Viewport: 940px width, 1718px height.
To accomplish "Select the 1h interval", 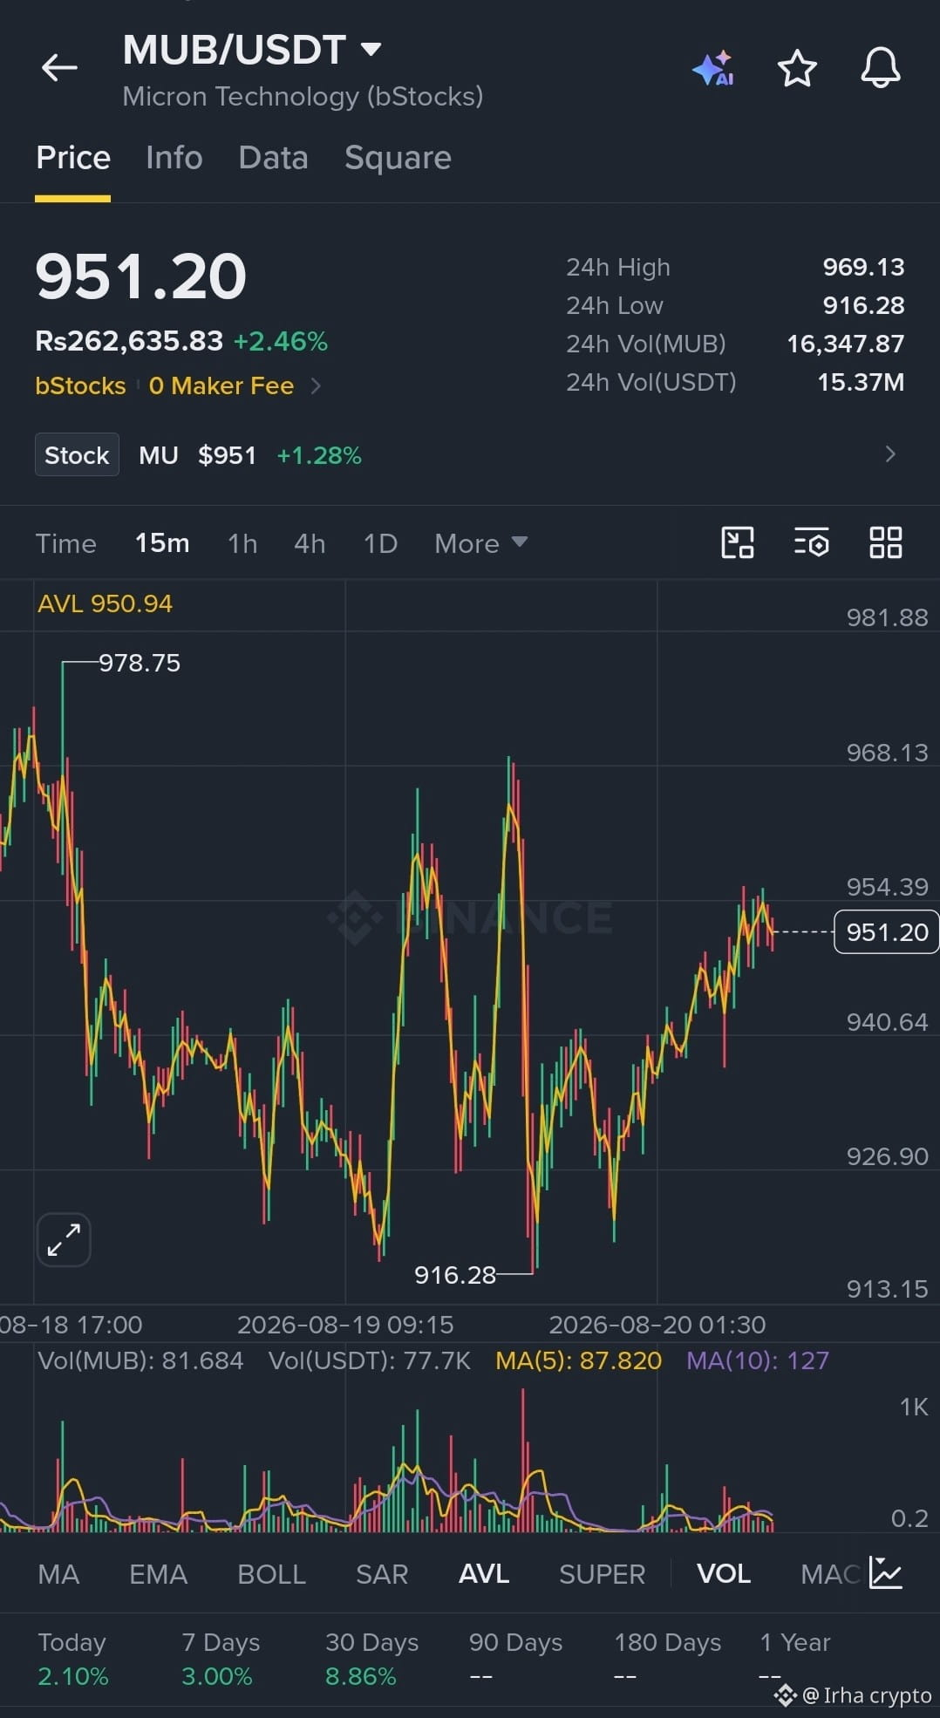I will click(x=242, y=543).
